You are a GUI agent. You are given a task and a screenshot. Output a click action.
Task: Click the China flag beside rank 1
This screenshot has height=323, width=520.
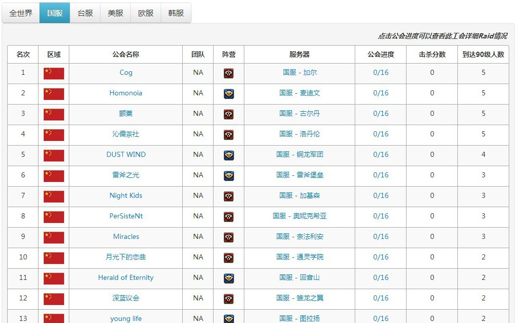click(x=54, y=73)
